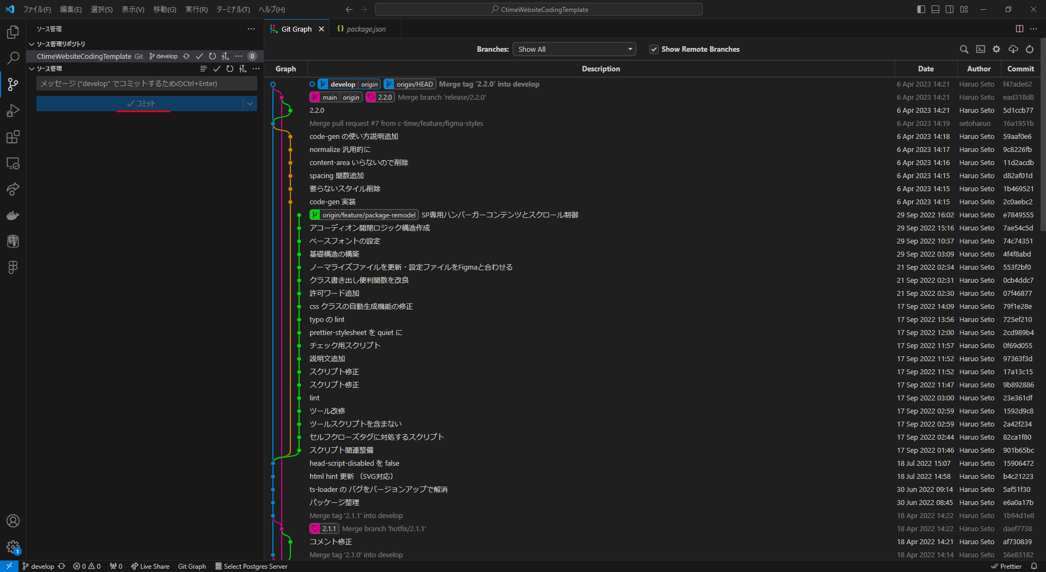
Task: Expand commit button dropdown arrow
Action: click(250, 104)
